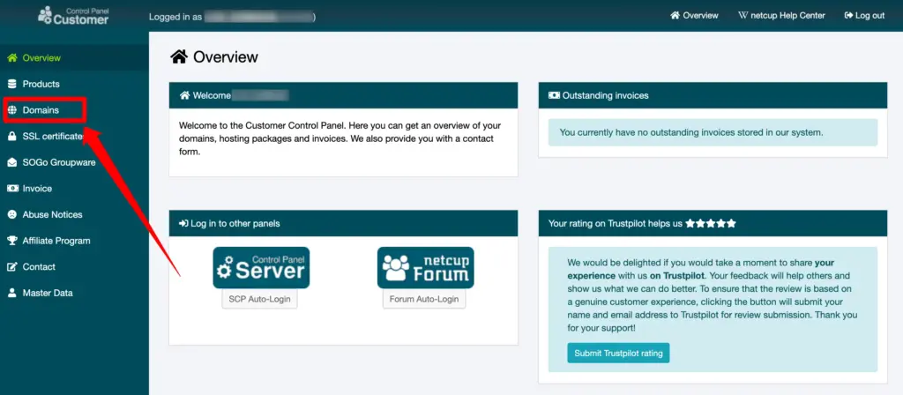The image size is (903, 395).
Task: Submit Trustpilot rating button
Action: [618, 354]
